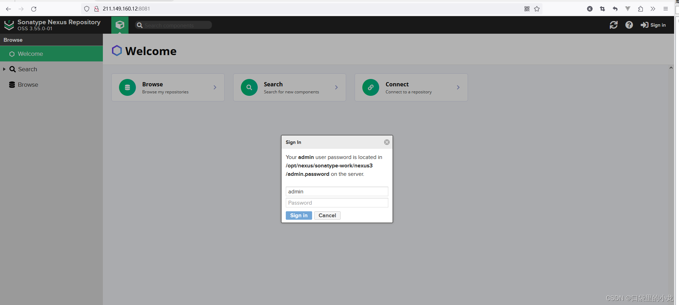Click the Sonatype Nexus logo icon
The height and width of the screenshot is (305, 679).
[x=9, y=25]
